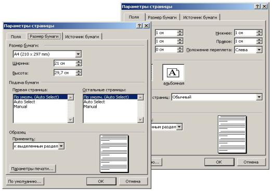Open Размер бумаги tab in back dialog
Image resolution: width=272 pixels, height=191 pixels.
pos(162,18)
